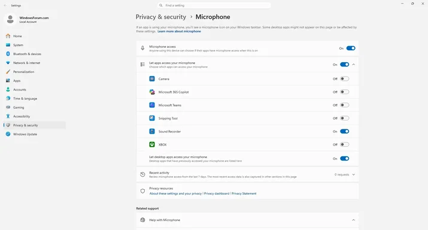This screenshot has height=230, width=428.
Task: Enable microphone for Microsoft 365 Copilot
Action: coord(344,92)
